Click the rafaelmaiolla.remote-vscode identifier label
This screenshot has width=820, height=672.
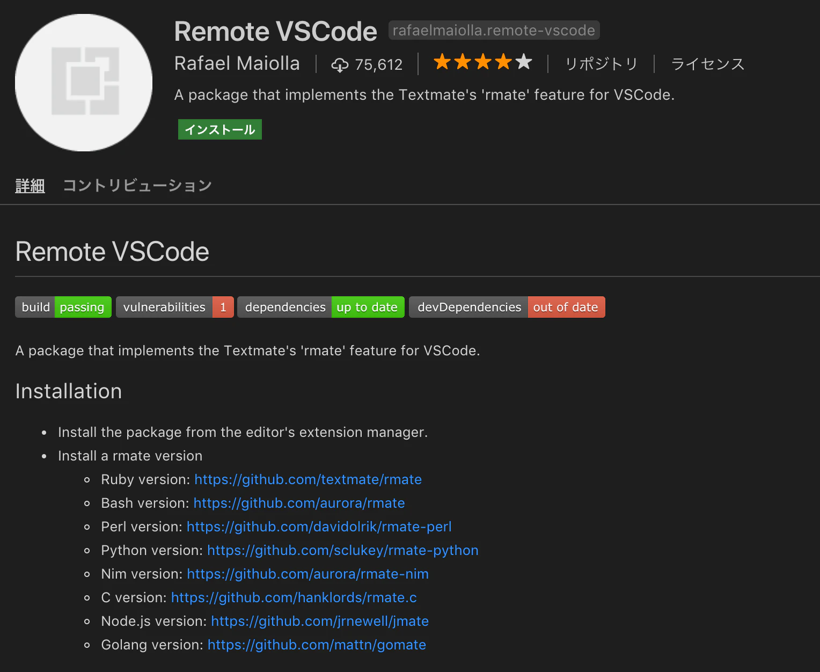tap(494, 30)
